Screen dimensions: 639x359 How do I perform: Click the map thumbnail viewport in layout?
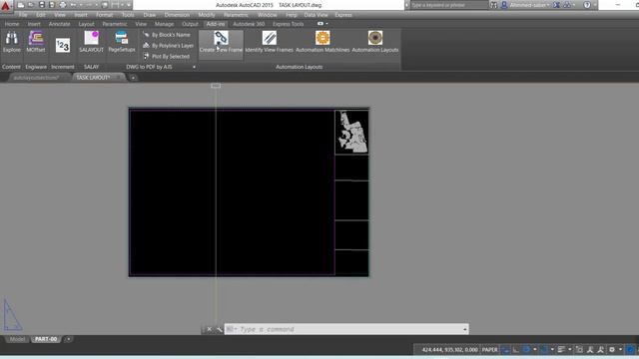tap(352, 132)
